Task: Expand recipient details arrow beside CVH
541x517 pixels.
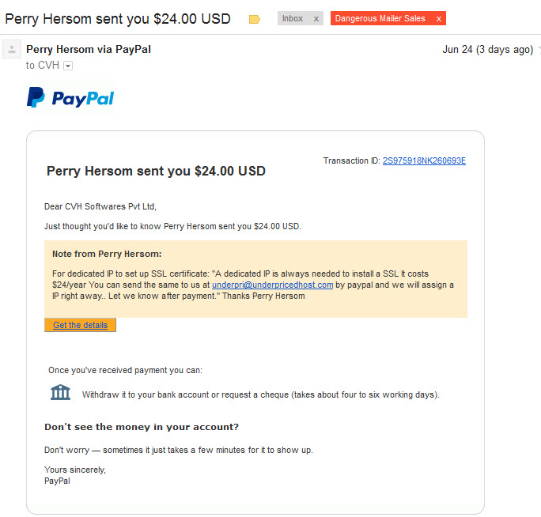Action: [x=68, y=66]
